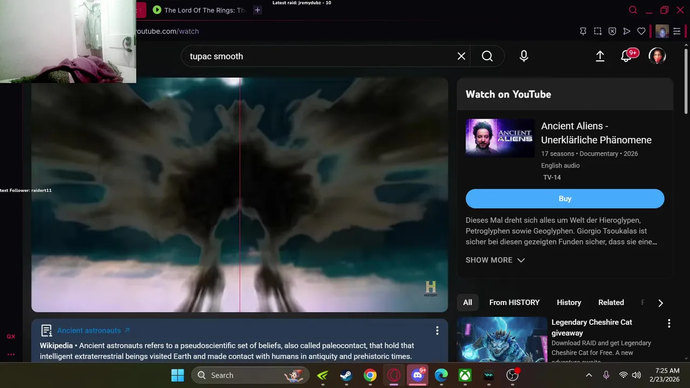This screenshot has height=388, width=690.
Task: Click the blue Buy button
Action: (565, 198)
